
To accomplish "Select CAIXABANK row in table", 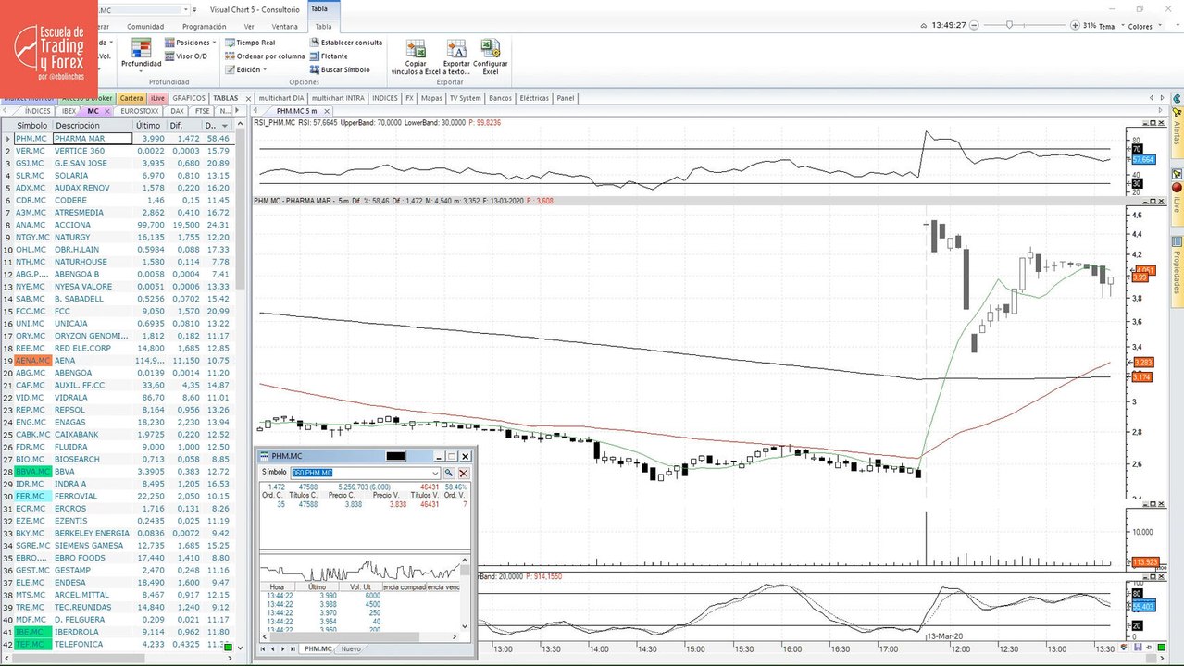I will (118, 435).
